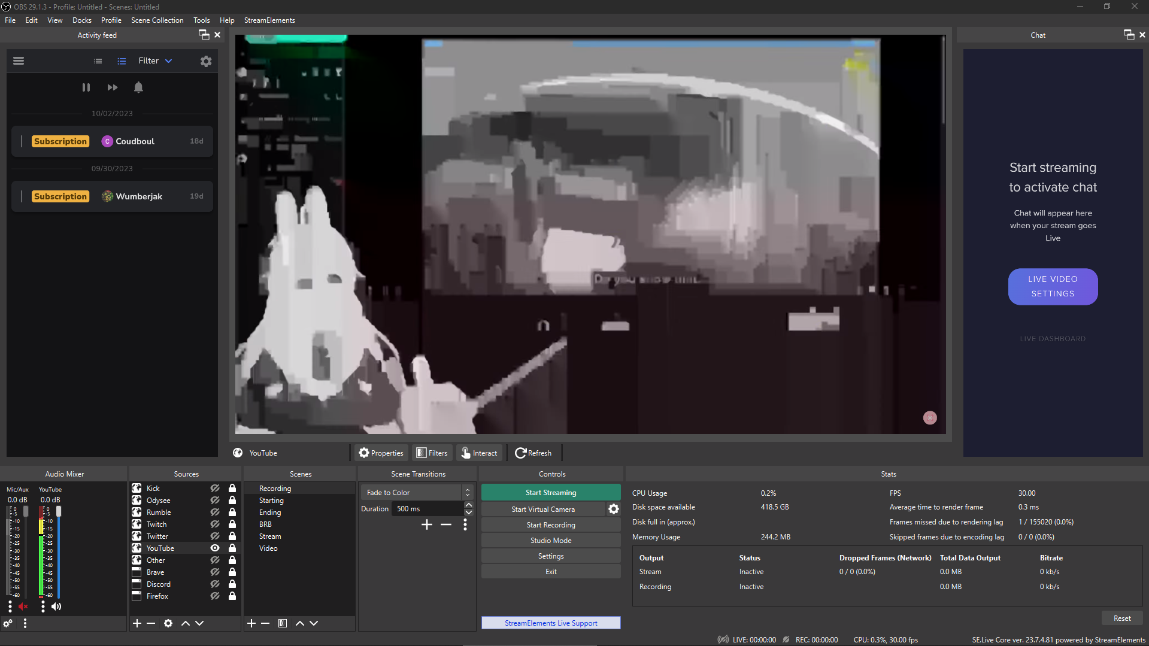
Task: Open the Activity feed hamburger menu
Action: 19,61
